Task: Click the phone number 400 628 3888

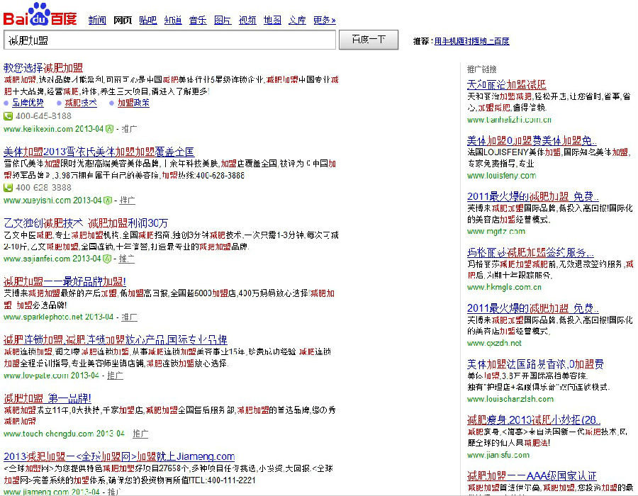Action: (x=43, y=188)
